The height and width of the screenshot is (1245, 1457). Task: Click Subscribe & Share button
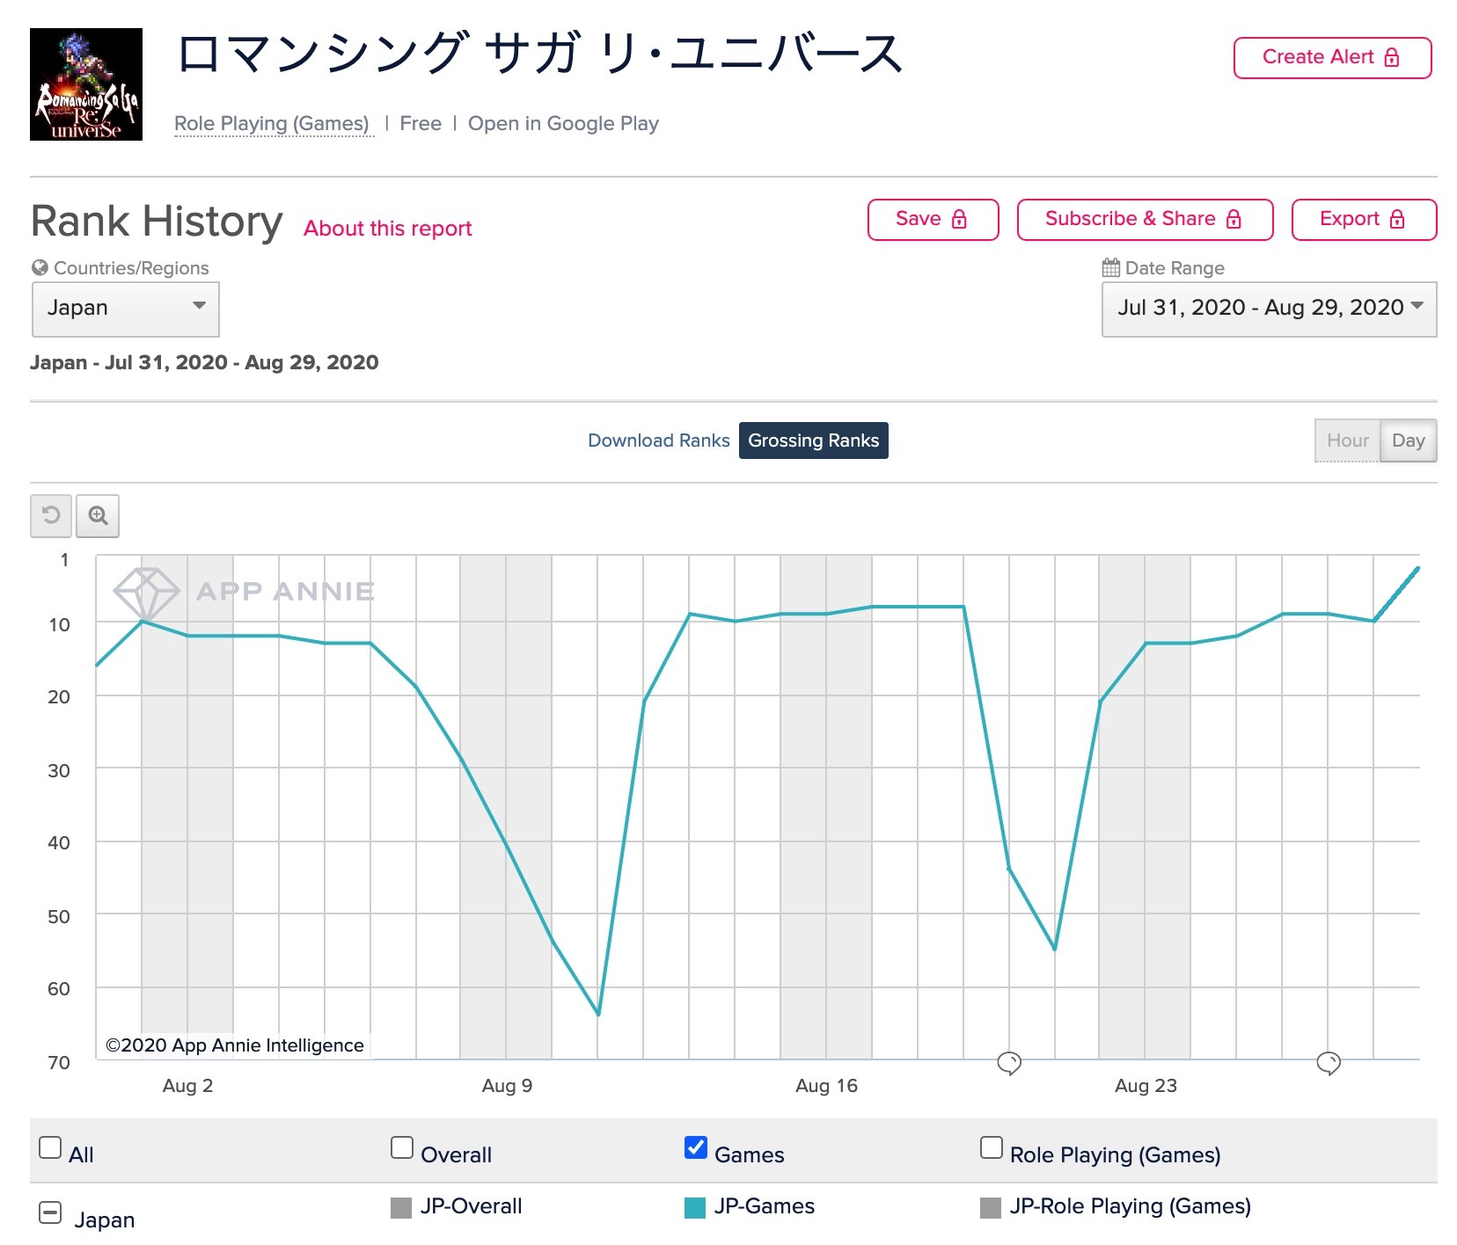1146,220
